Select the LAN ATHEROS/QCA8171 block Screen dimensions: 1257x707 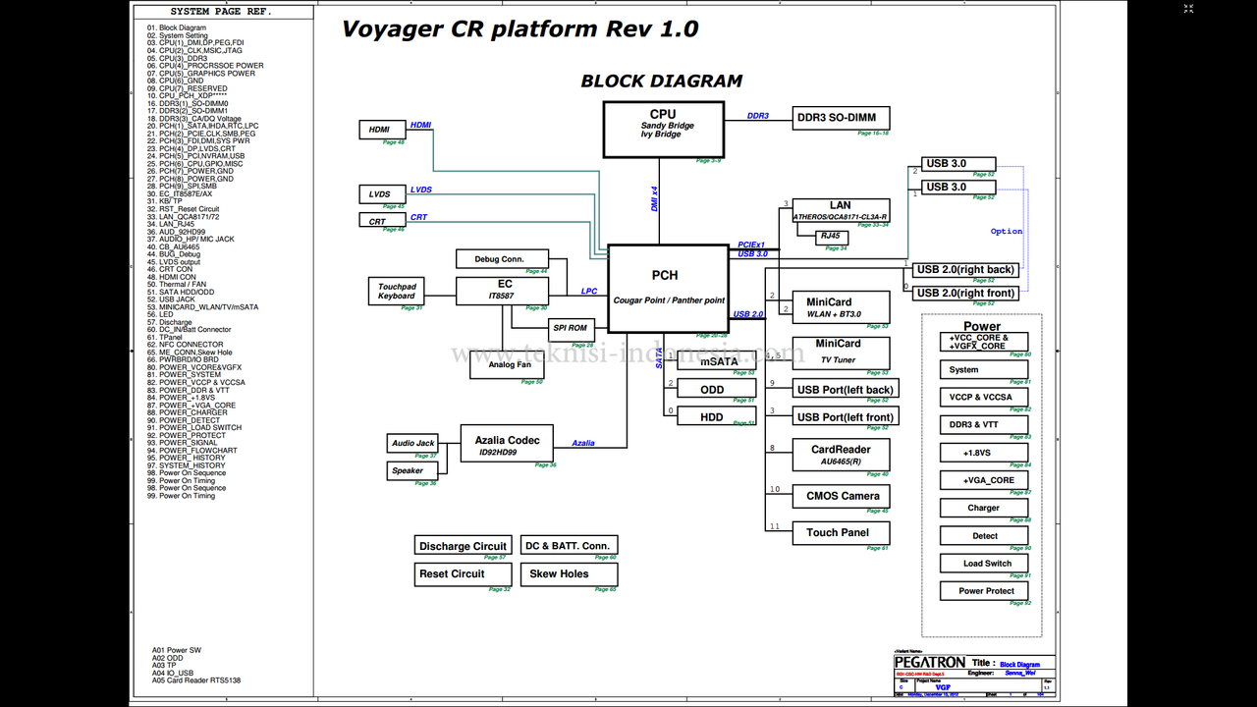pos(841,210)
